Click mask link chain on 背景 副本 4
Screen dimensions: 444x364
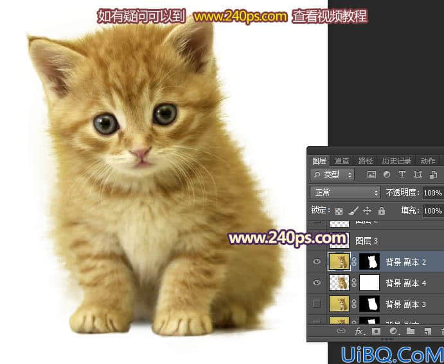coord(354,283)
